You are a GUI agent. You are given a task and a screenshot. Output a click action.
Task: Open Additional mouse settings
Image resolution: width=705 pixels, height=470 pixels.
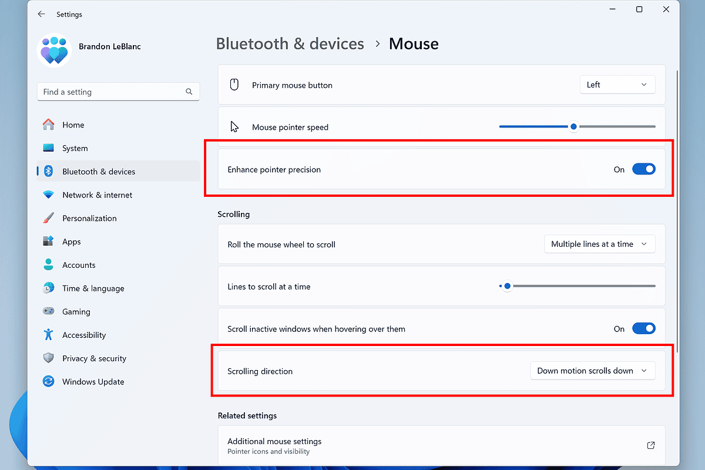[x=441, y=445]
